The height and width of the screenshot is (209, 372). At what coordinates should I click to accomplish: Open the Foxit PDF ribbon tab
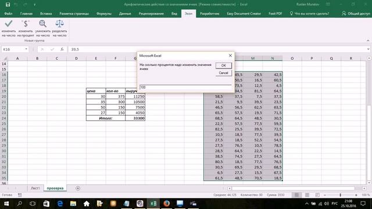(x=275, y=13)
